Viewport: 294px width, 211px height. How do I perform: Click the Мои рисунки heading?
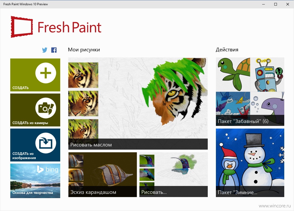84,50
